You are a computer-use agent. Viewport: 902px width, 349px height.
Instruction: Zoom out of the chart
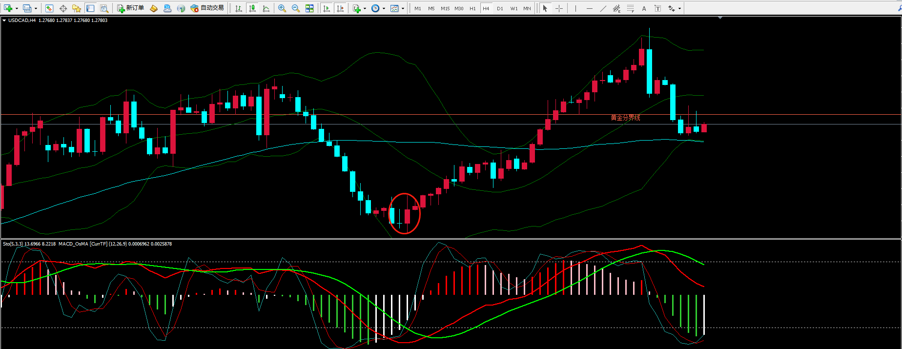coord(295,8)
